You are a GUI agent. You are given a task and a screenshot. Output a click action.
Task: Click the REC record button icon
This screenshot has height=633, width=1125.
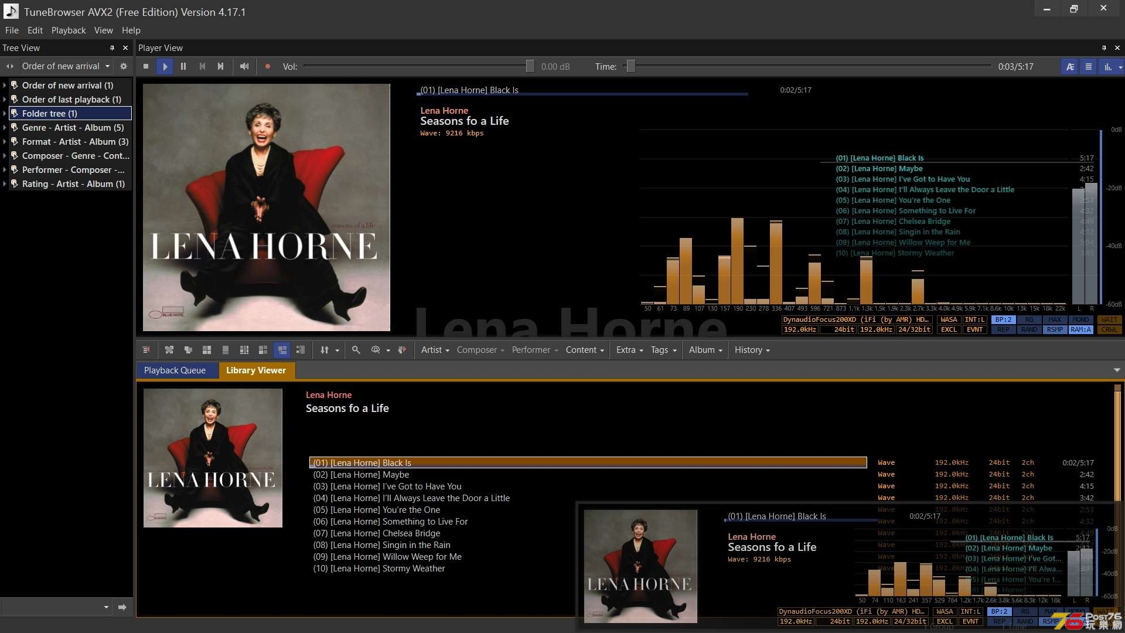pyautogui.click(x=267, y=66)
